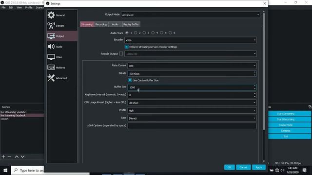This screenshot has width=312, height=175.
Task: Open the taskbar notification center icon
Action: 304,170
